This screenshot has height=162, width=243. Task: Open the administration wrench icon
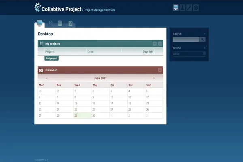click(x=189, y=7)
